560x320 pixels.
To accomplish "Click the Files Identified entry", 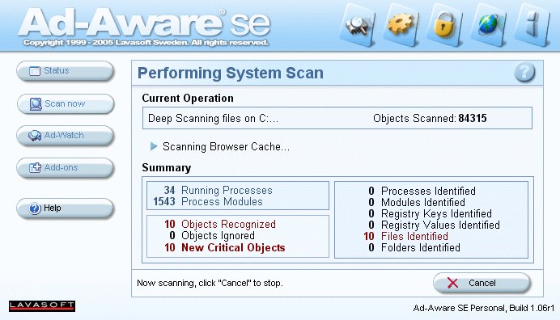I will [405, 236].
